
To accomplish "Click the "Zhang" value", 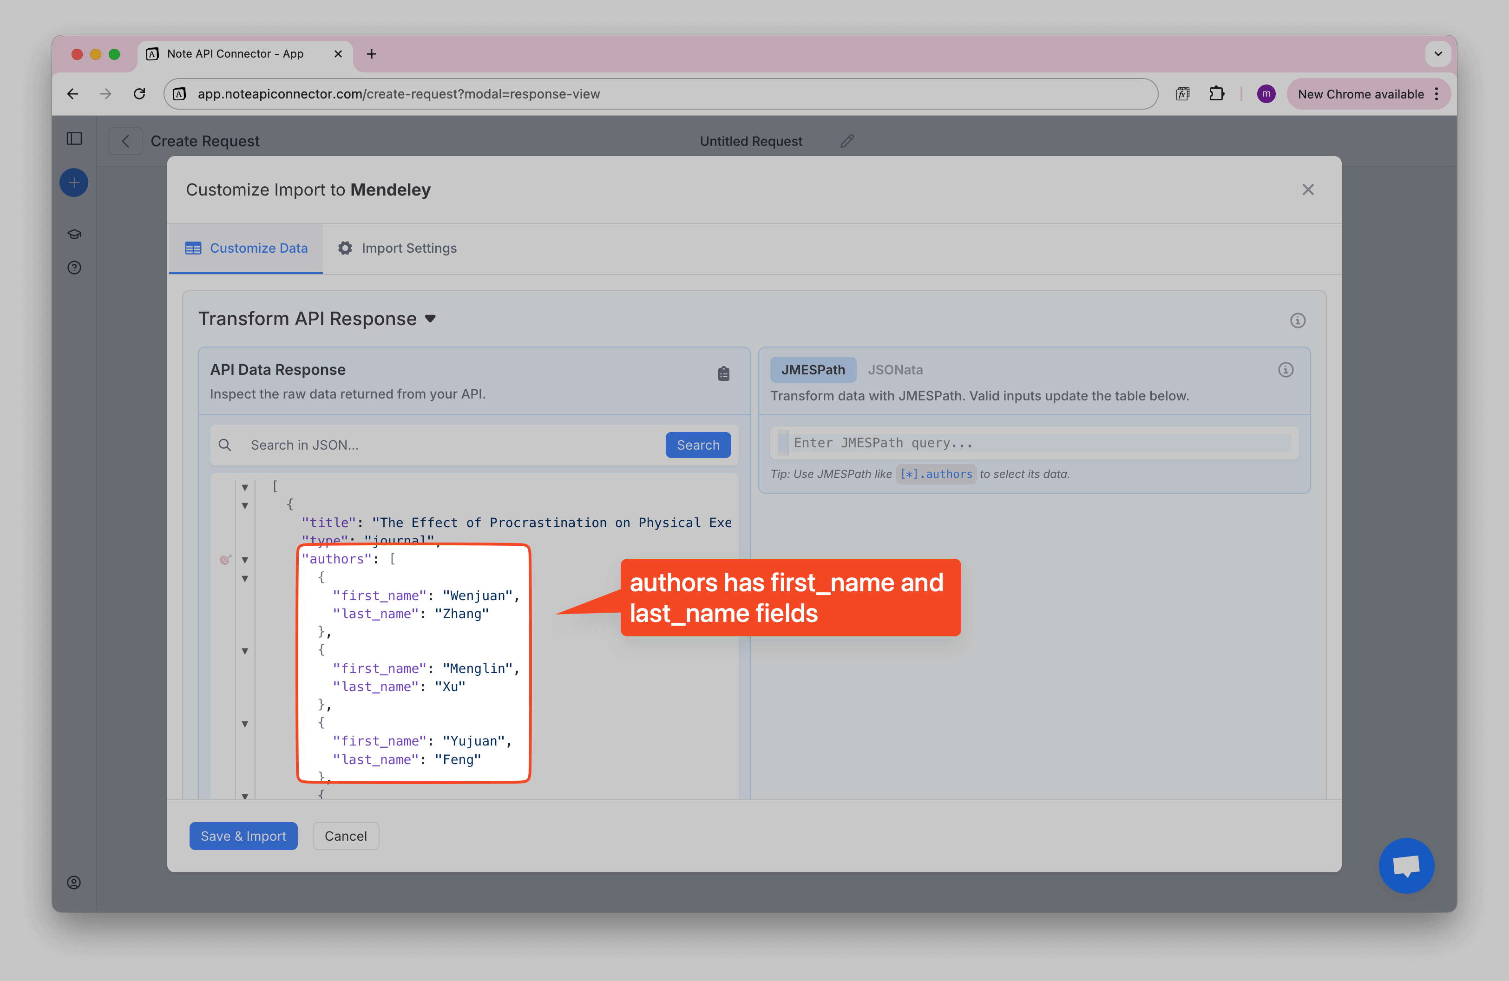I will coord(462,614).
